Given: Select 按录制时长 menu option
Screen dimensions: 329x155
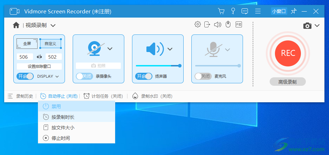Looking at the screenshot, I should point(77,117).
